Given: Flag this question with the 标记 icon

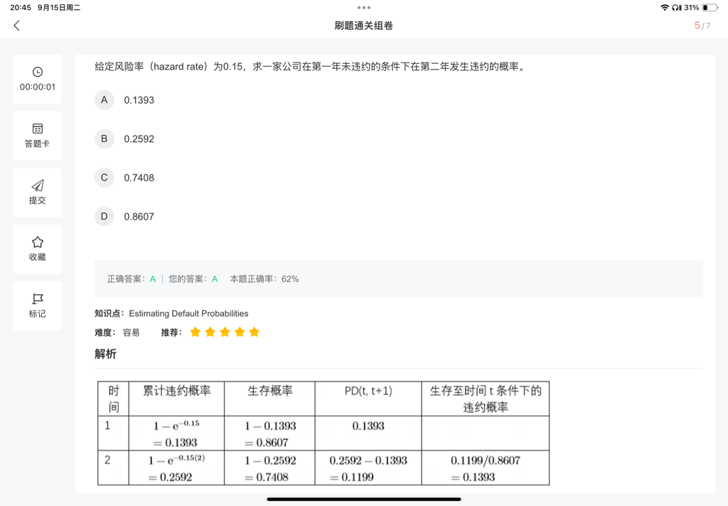Looking at the screenshot, I should (x=38, y=306).
